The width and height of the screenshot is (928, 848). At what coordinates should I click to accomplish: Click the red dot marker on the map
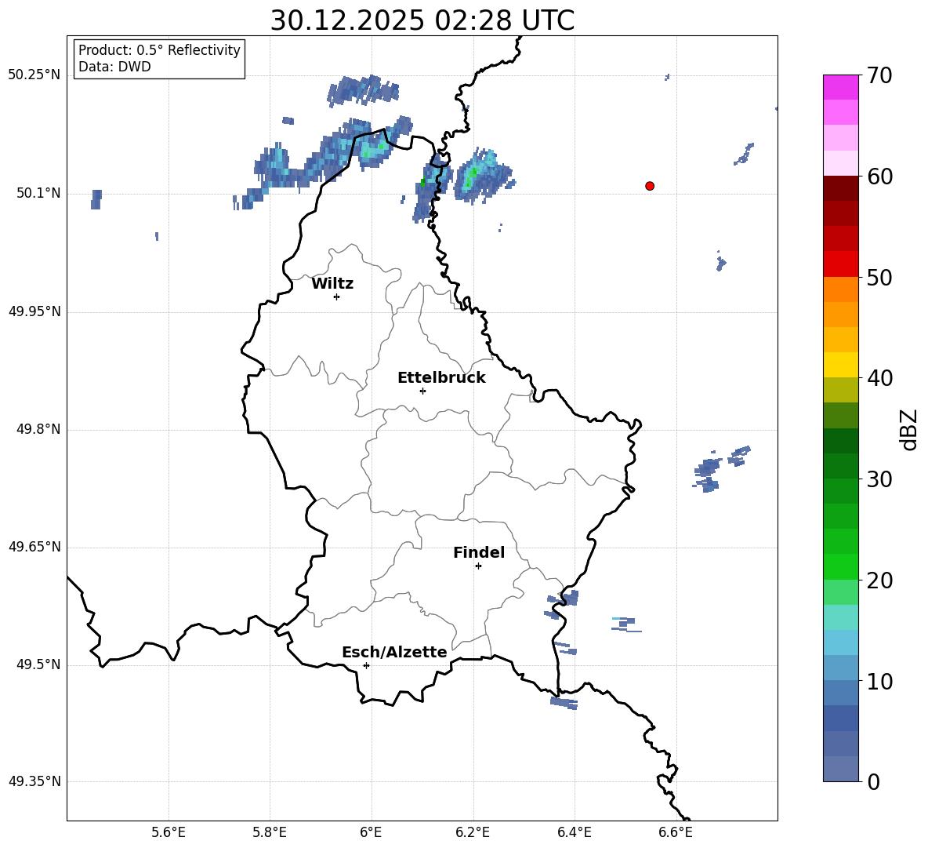coord(650,186)
